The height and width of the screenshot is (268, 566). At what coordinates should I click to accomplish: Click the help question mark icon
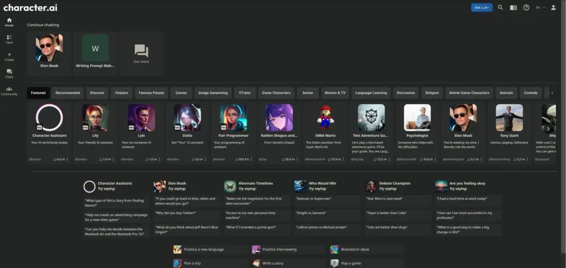pos(526,8)
